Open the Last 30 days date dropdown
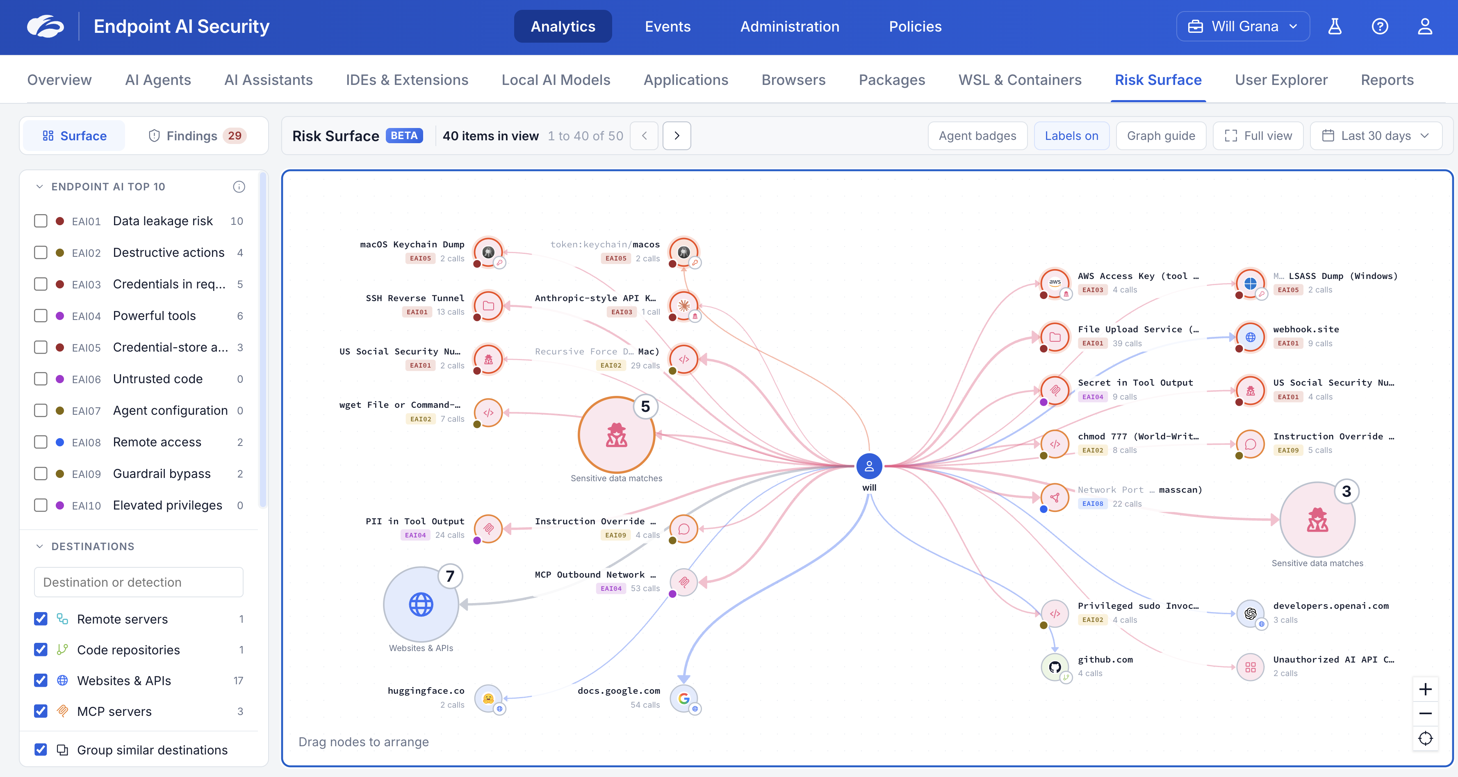This screenshot has width=1458, height=777. pyautogui.click(x=1376, y=136)
